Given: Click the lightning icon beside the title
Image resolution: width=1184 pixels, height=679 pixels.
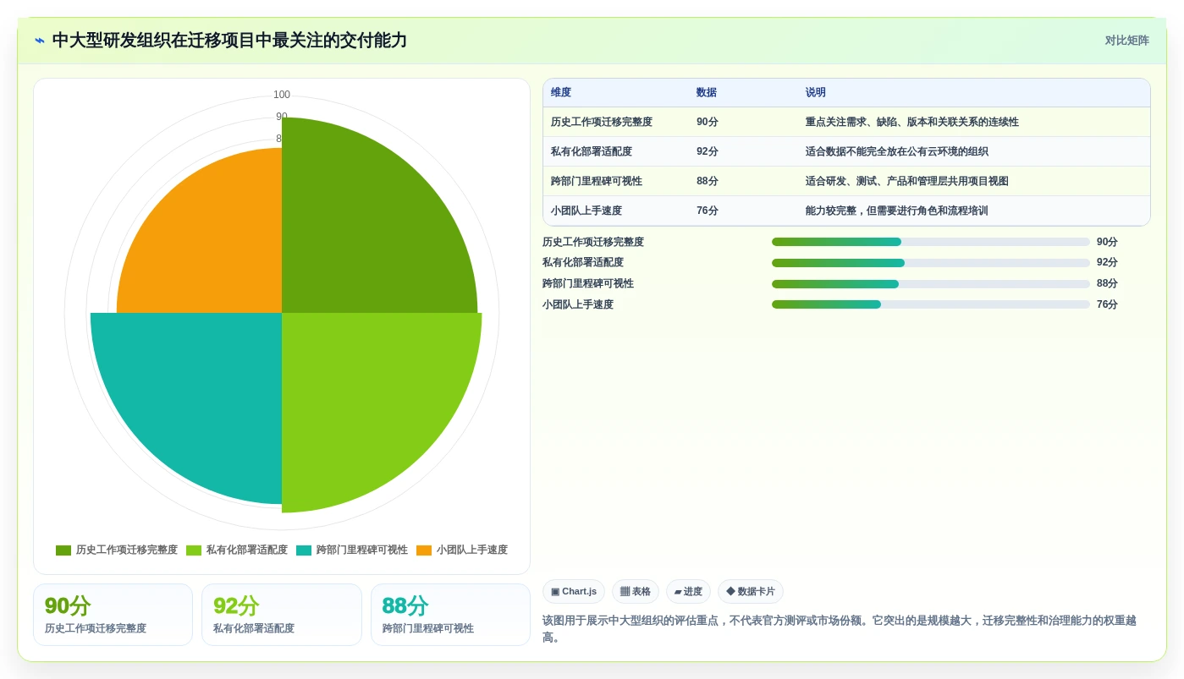Looking at the screenshot, I should [x=40, y=41].
